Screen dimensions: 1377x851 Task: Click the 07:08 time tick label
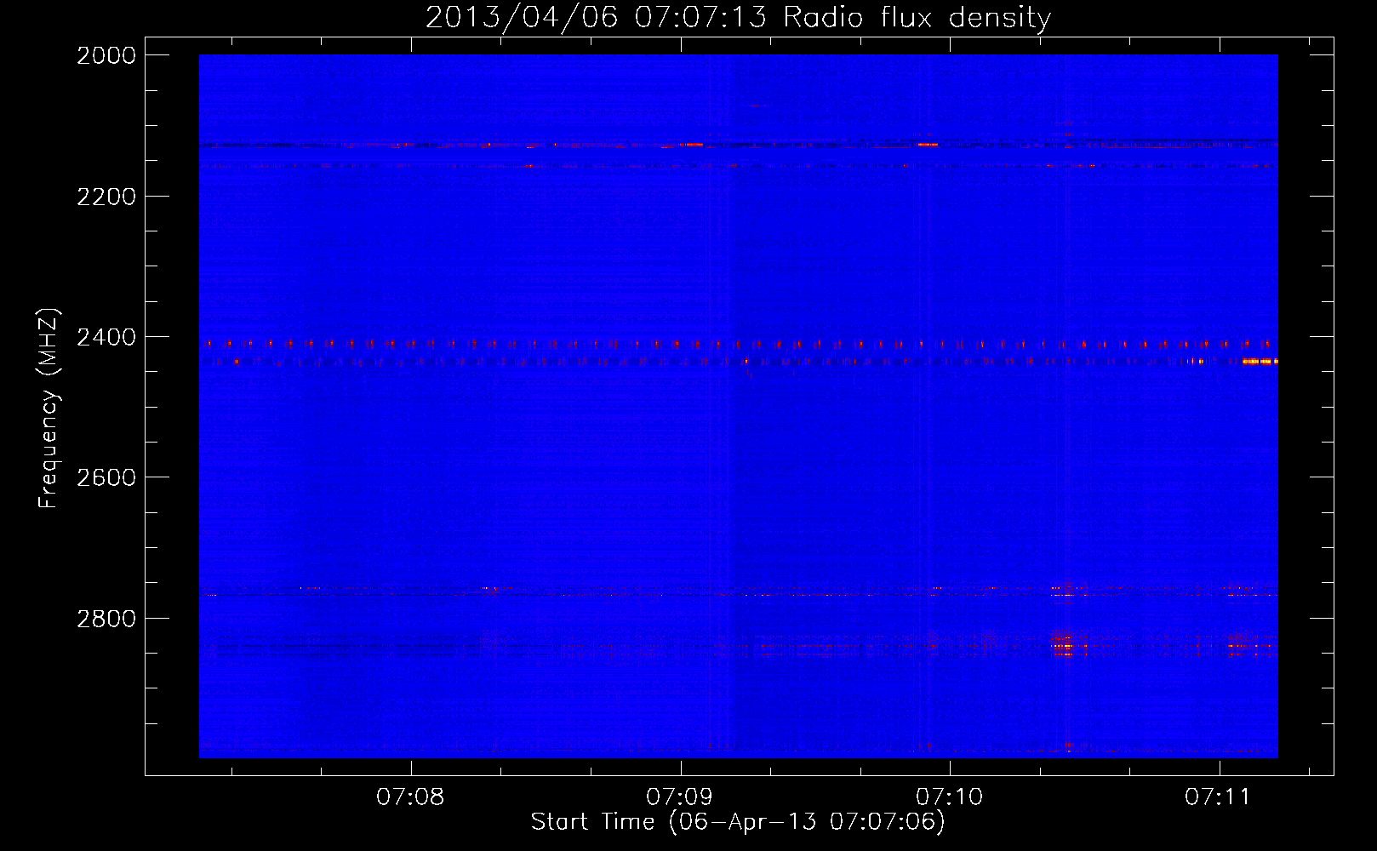point(411,797)
